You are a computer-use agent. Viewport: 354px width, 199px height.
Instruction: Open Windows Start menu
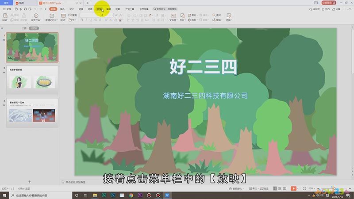(x=4, y=195)
